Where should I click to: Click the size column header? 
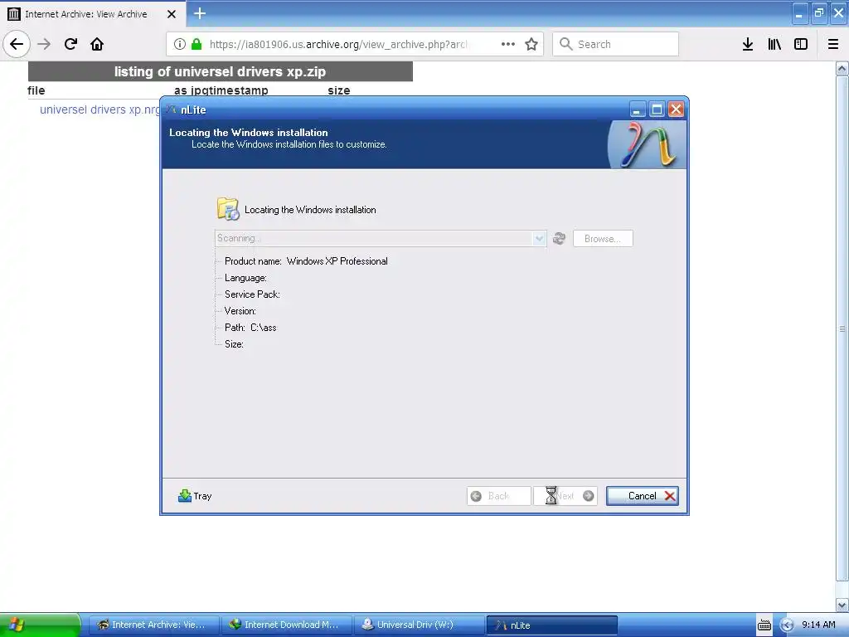tap(339, 90)
